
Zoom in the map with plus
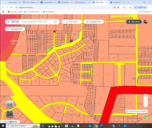coord(145,100)
